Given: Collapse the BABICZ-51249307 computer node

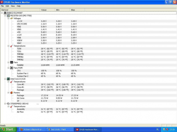Looking at the screenshot, I should tap(2, 13).
